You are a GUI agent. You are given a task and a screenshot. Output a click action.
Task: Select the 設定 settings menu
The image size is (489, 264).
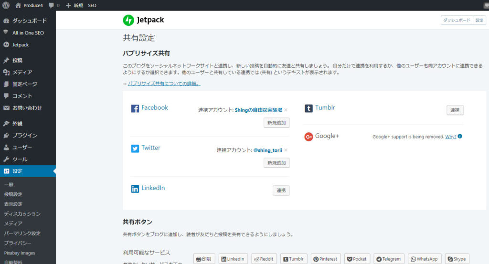pos(28,171)
